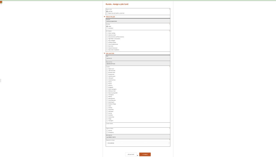Select Sanitation as the section
This screenshot has height=157, width=276.
107,28
